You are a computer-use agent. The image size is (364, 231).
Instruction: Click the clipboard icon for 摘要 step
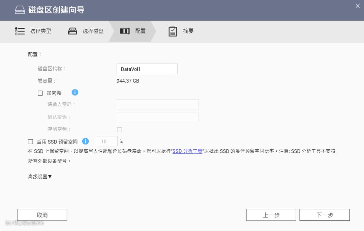tap(173, 31)
